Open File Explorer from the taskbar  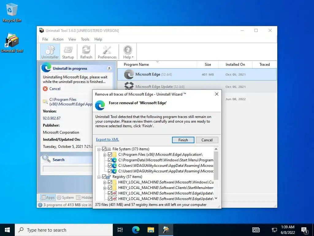click(151, 230)
